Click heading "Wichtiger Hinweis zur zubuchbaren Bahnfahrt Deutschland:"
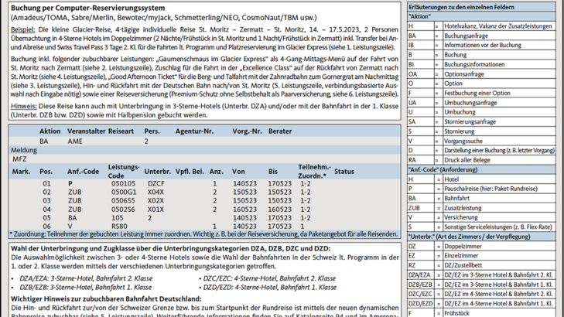This screenshot has width=564, height=317. click(x=106, y=299)
